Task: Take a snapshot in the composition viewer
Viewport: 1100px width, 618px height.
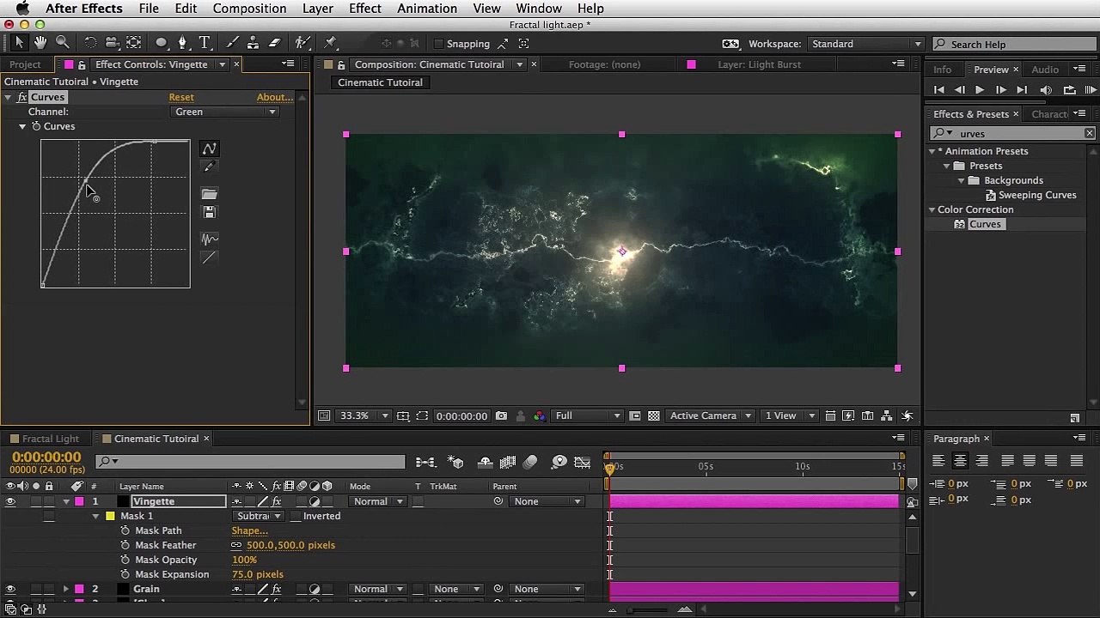Action: click(x=501, y=416)
